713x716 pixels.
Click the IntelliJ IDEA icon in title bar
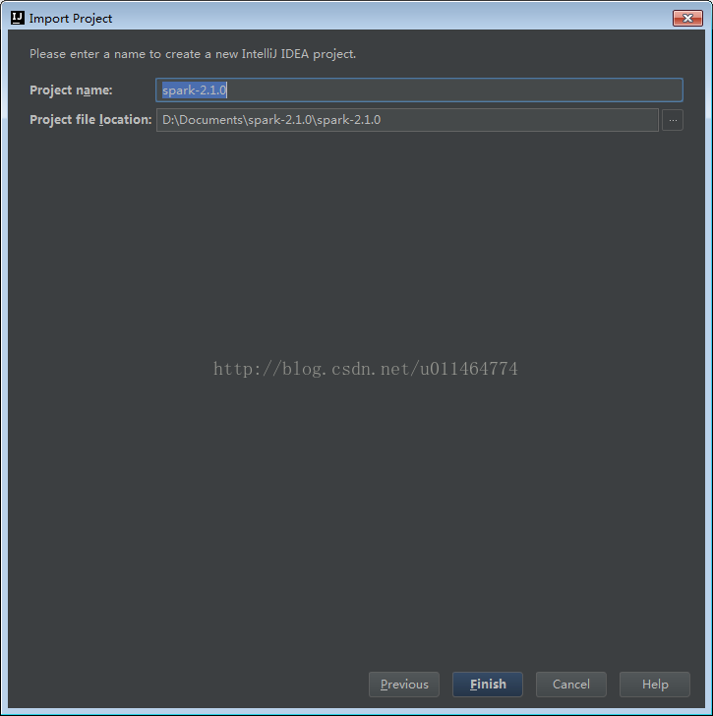[x=18, y=18]
